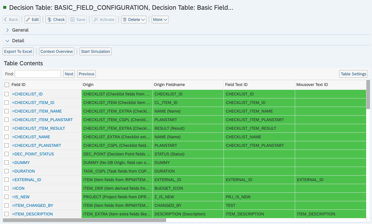Click the green status square icon
372x224 pixels.
pos(5,7)
